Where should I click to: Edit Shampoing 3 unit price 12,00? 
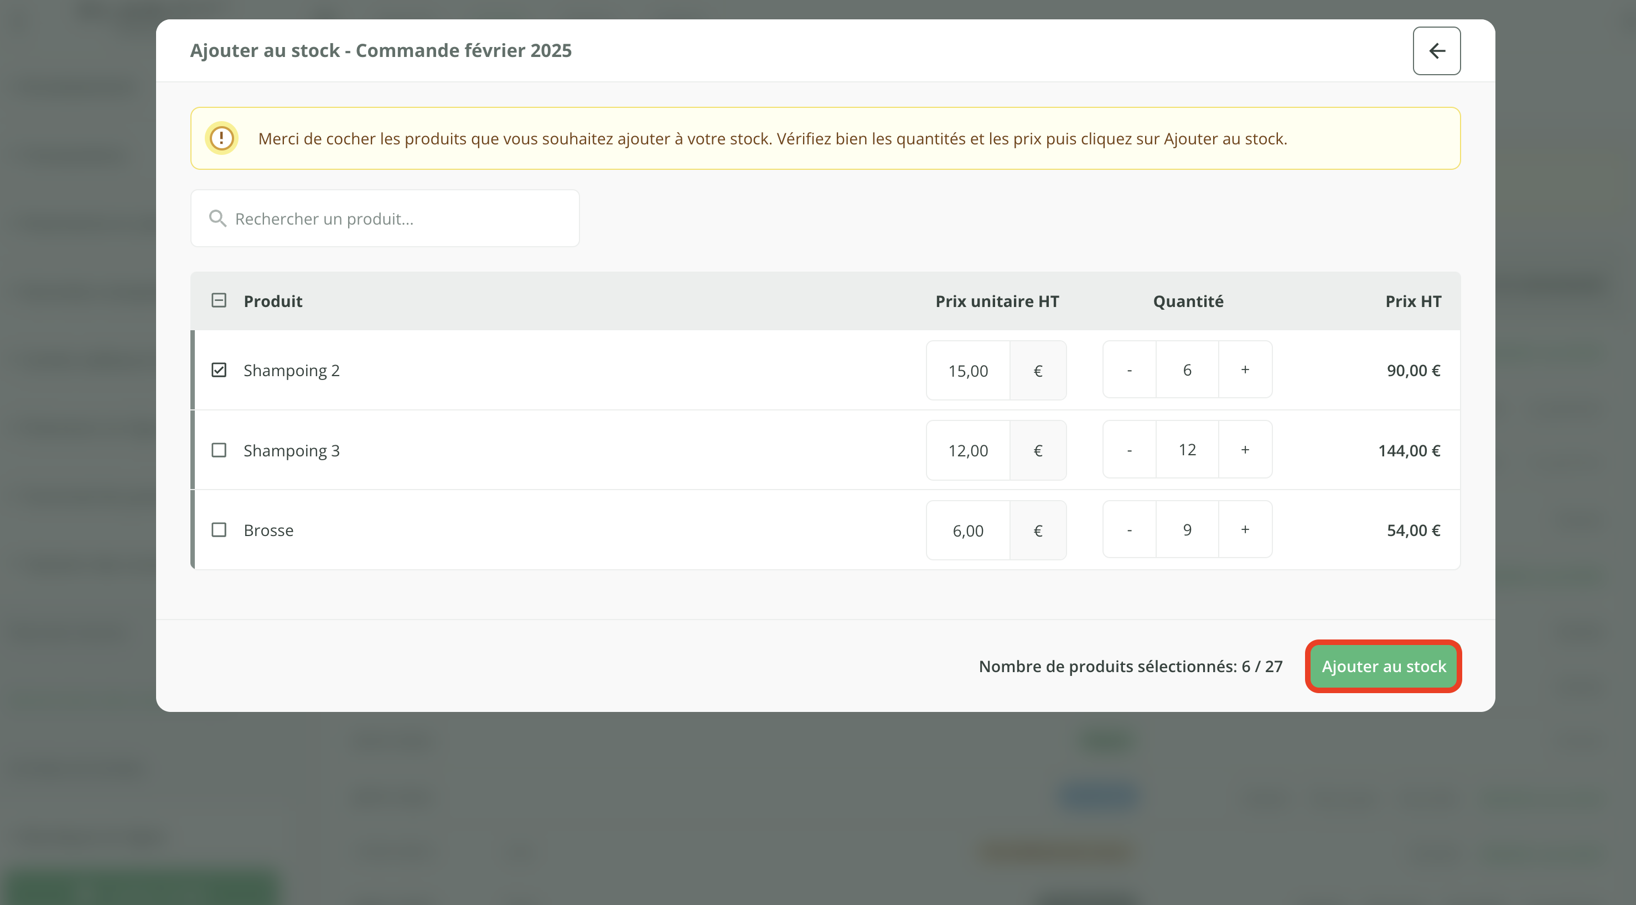pos(968,451)
